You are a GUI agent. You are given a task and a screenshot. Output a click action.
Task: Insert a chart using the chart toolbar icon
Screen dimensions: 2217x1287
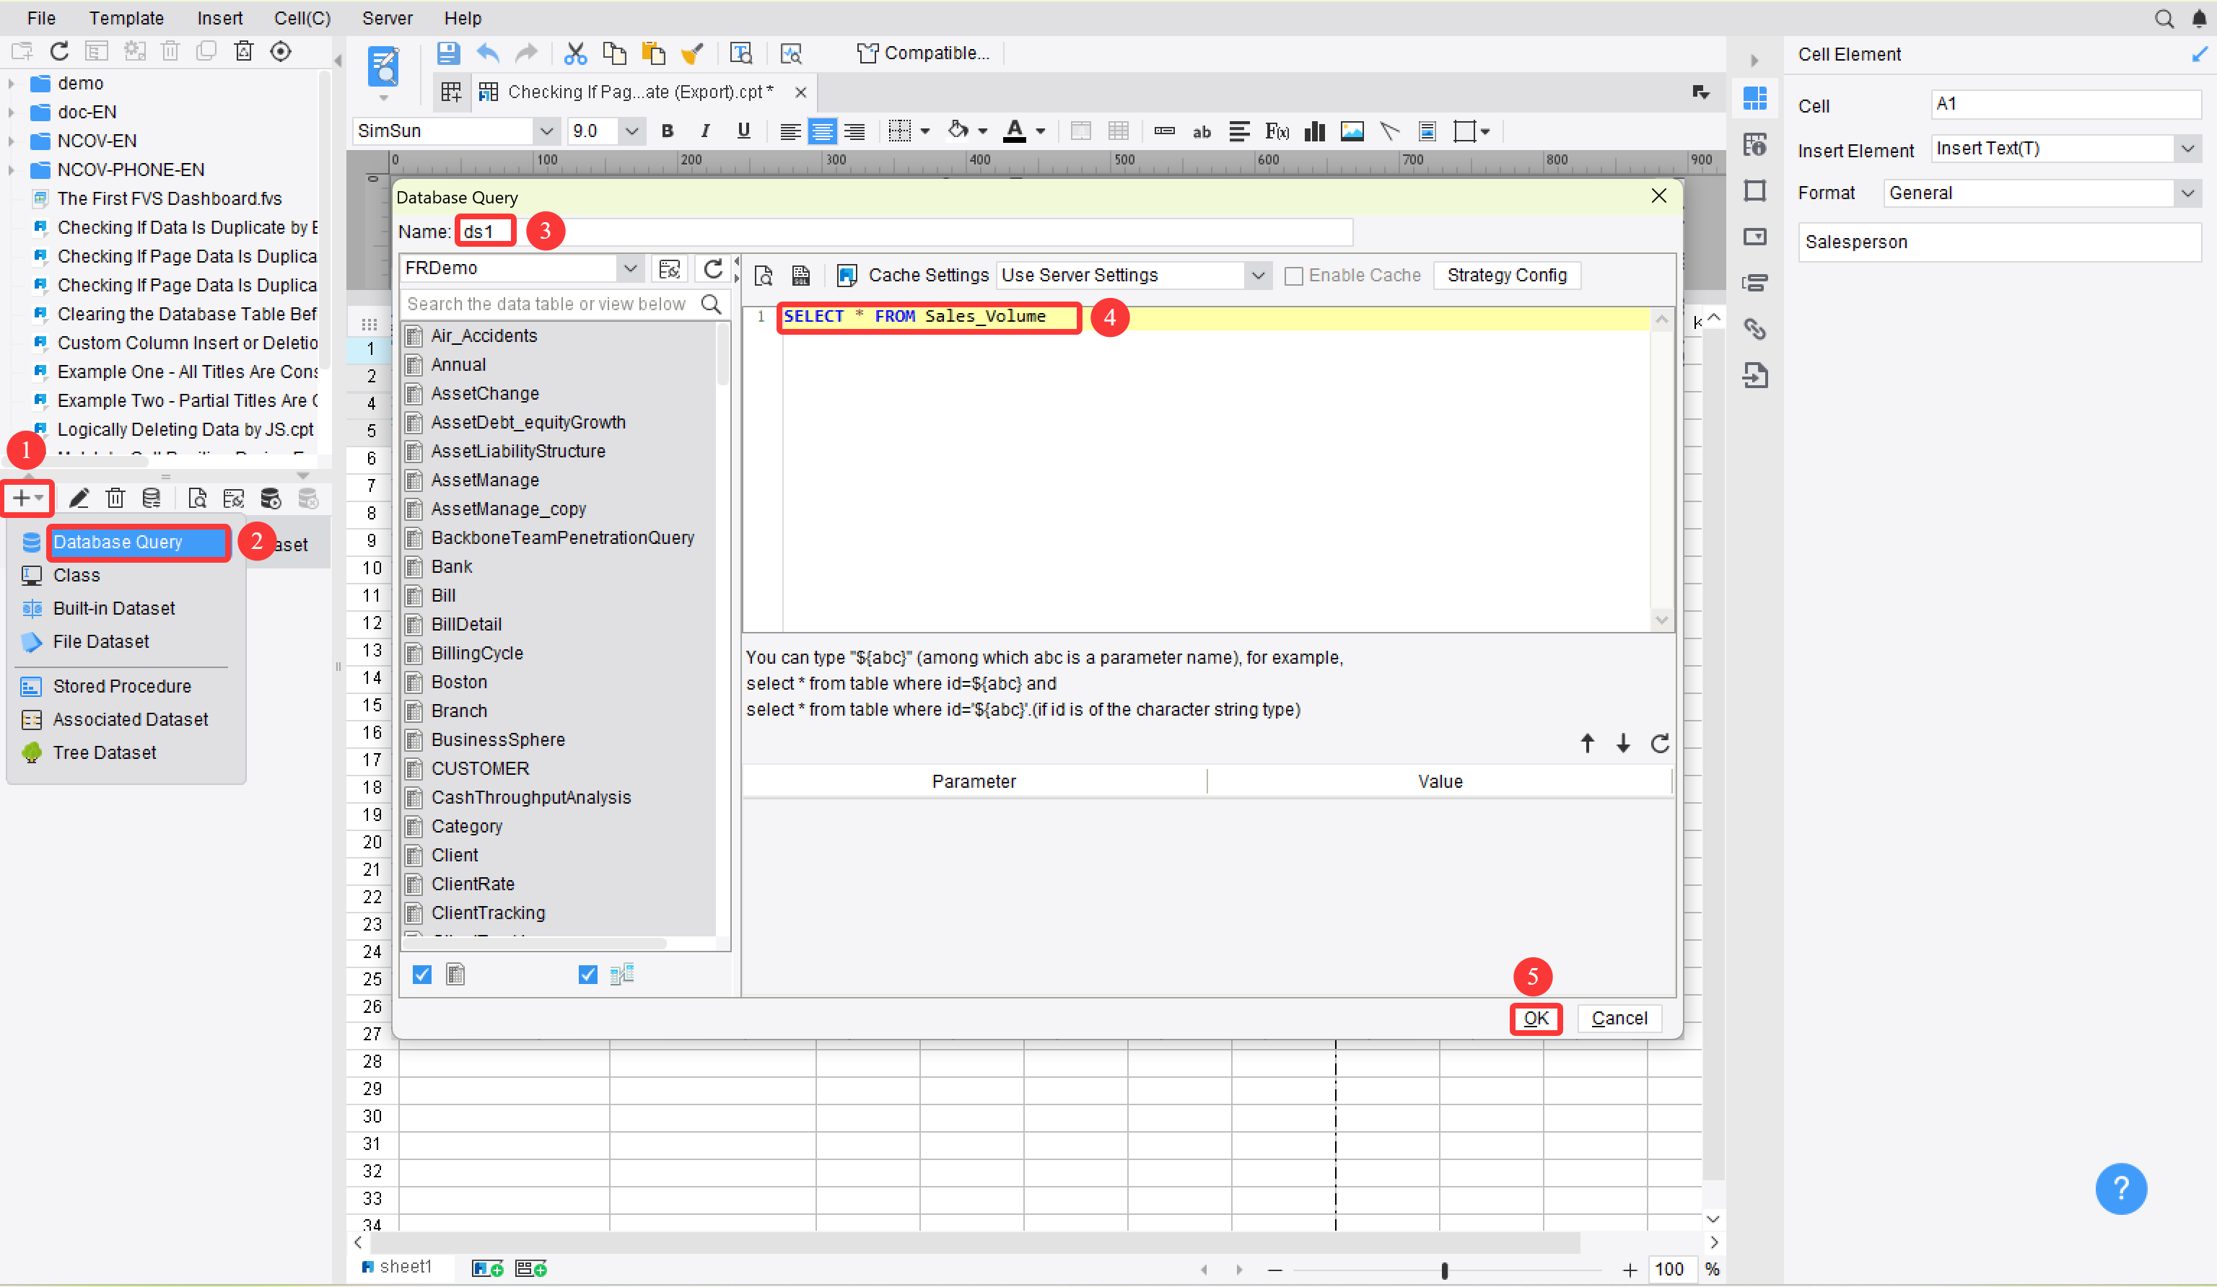coord(1313,131)
